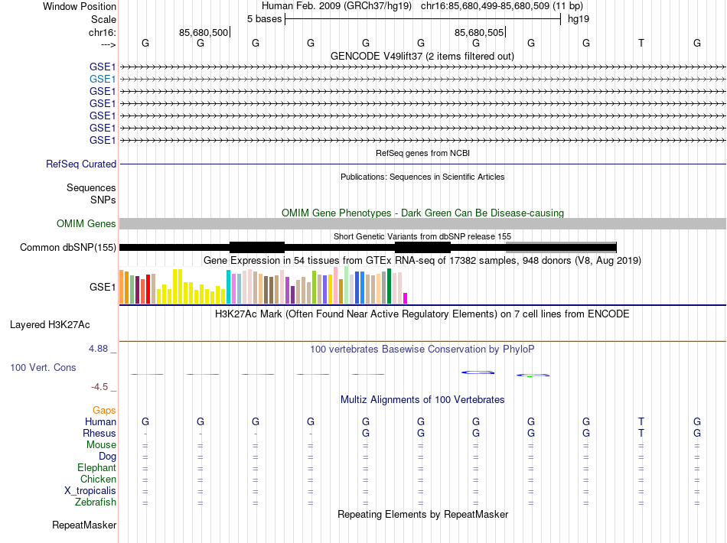
Task: Click the gray dbSNP variant item
Action: (x=561, y=247)
